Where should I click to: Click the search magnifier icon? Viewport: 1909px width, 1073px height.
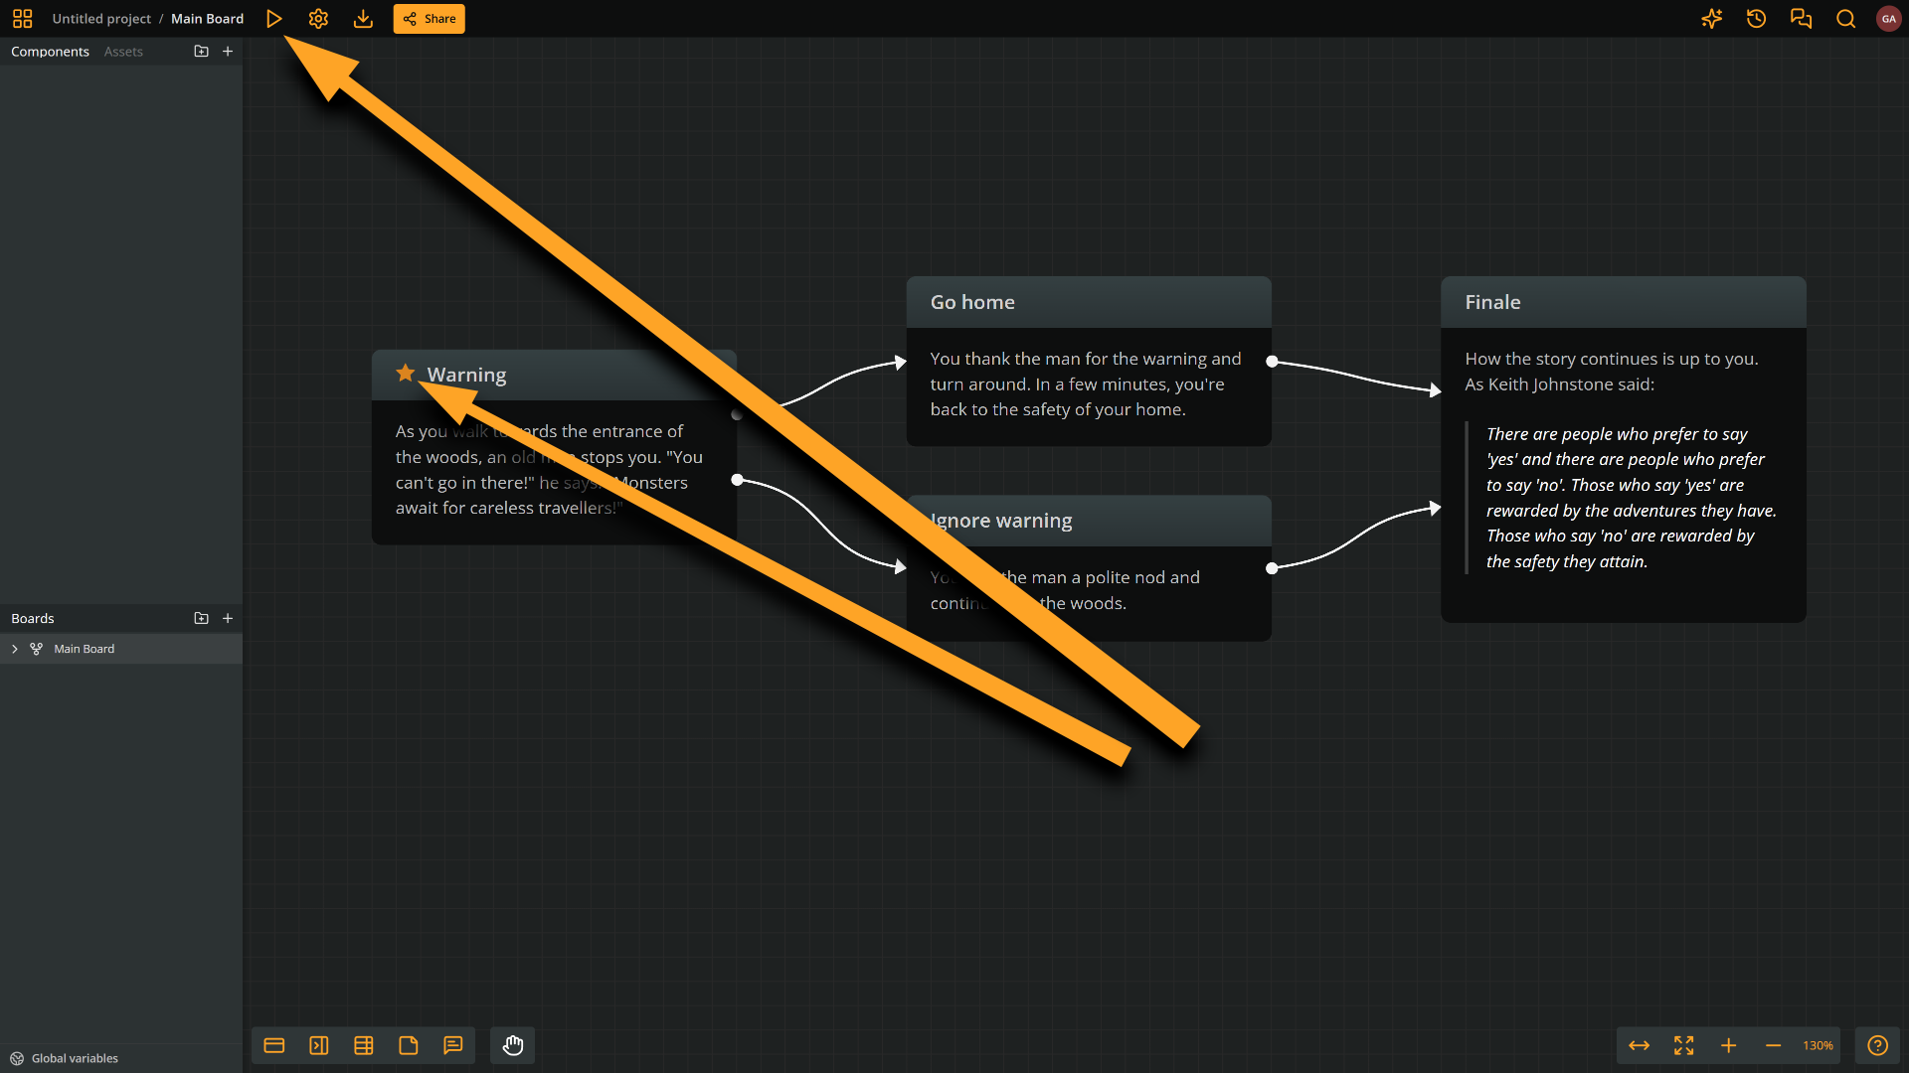pos(1845,19)
